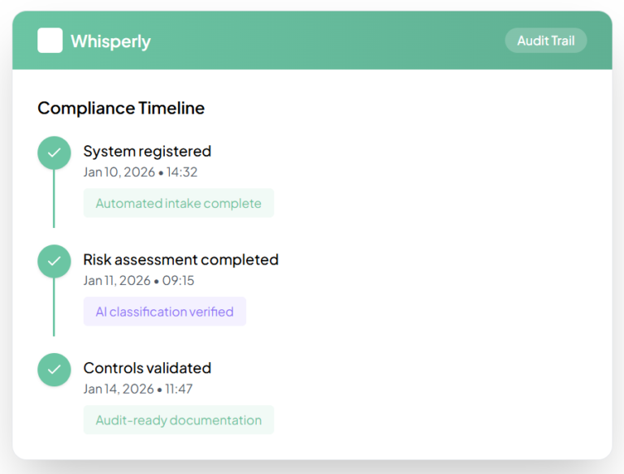Click the checkmark icon beside Controls validated
This screenshot has width=624, height=474.
(54, 369)
